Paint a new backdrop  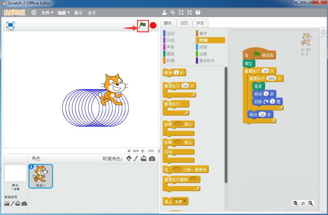(x=12, y=203)
